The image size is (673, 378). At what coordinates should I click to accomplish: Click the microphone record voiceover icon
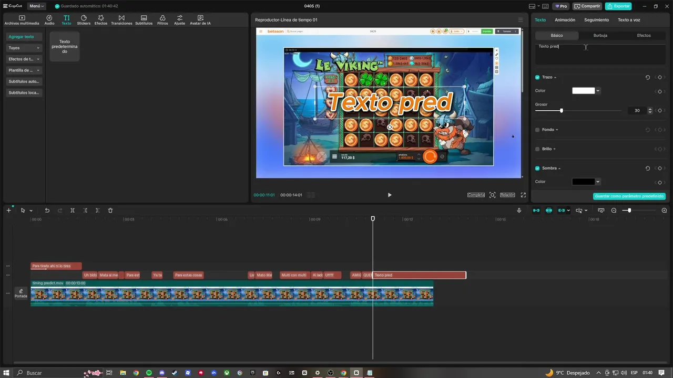(x=519, y=211)
